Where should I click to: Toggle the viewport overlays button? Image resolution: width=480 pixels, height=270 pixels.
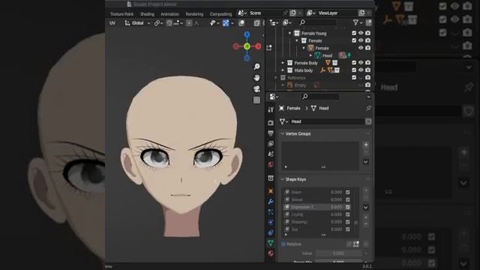[x=241, y=23]
